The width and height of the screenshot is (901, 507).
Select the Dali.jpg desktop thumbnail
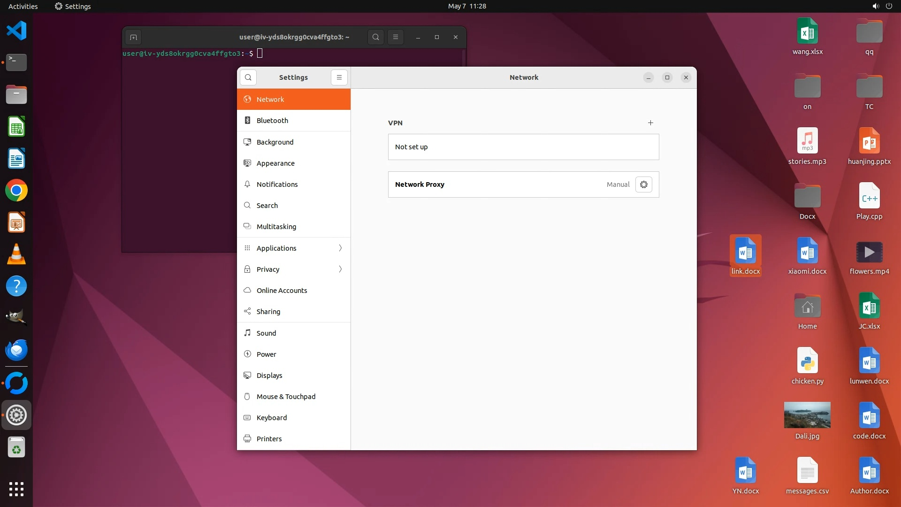tap(807, 415)
